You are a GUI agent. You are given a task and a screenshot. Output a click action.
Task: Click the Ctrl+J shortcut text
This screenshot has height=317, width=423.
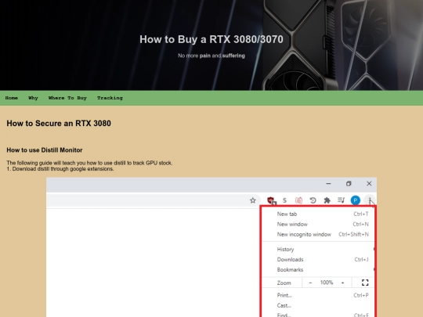(x=361, y=260)
